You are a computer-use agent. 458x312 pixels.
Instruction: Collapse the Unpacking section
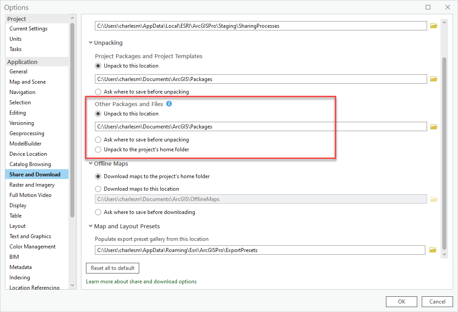(91, 43)
